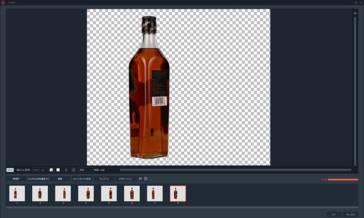
Task: Click the 37% zoom level box
Action: pyautogui.click(x=10, y=170)
